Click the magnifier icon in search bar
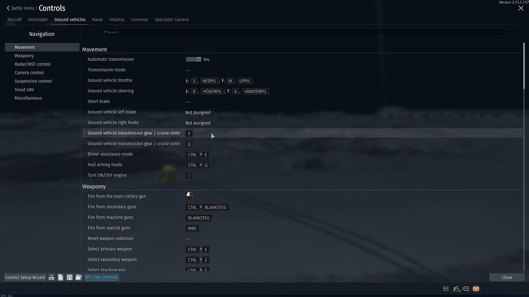 coord(105,32)
